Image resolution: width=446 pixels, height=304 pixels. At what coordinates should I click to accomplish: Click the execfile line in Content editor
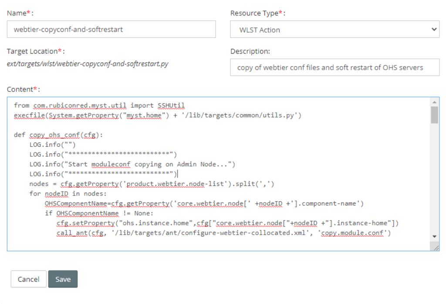[158, 115]
